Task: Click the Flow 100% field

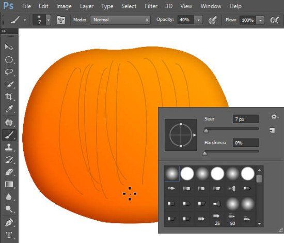Action: point(248,20)
